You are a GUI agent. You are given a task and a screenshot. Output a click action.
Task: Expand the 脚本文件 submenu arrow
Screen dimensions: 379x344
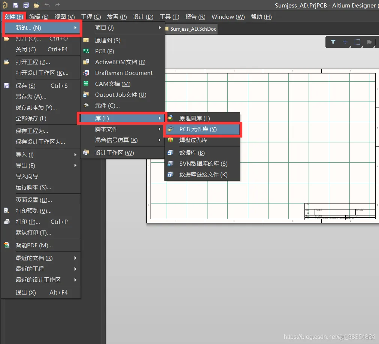pos(160,129)
